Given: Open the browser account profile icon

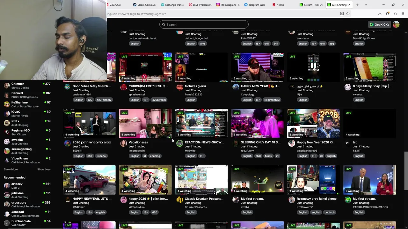Looking at the screenshot, I should coord(388,14).
